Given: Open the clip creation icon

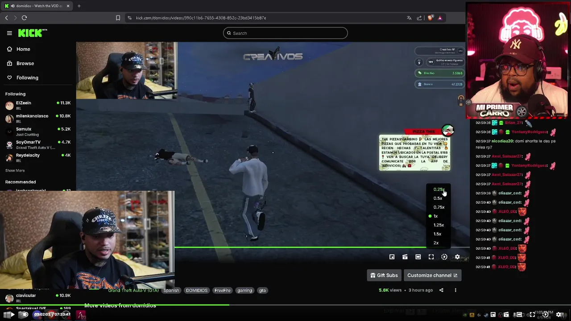Looking at the screenshot, I should (x=405, y=257).
